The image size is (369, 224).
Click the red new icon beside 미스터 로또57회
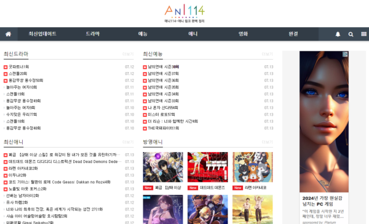point(145,115)
